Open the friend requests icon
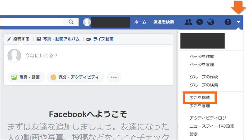This screenshot has width=248, height=140. [x=188, y=22]
